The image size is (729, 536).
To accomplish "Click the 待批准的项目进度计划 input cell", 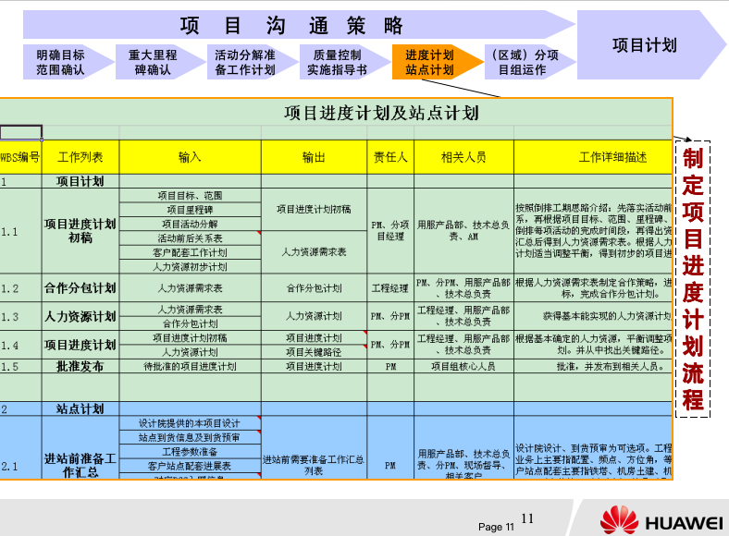I will click(191, 367).
